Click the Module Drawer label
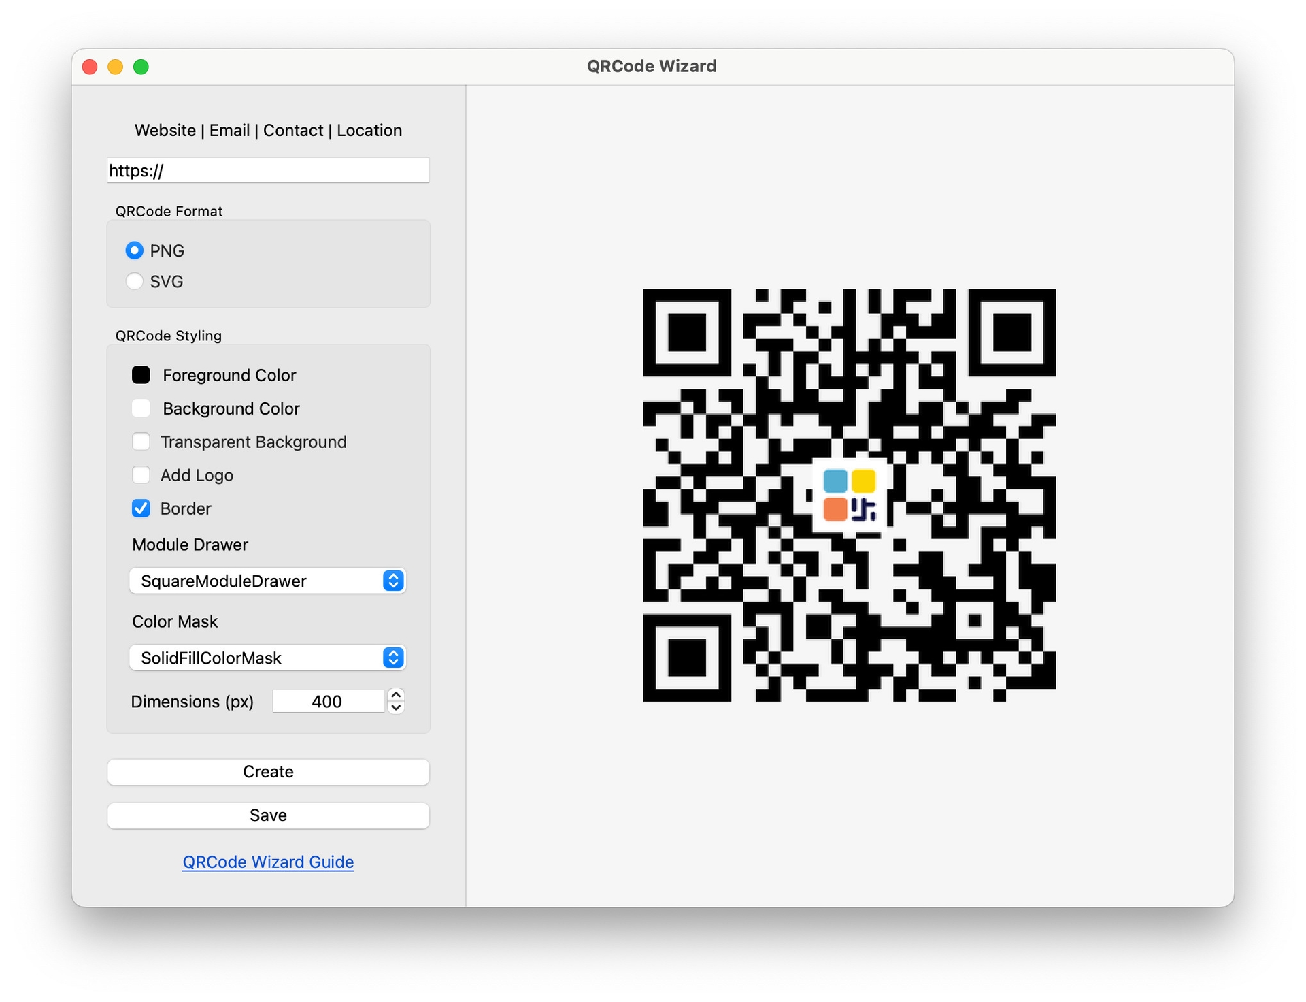 [x=190, y=545]
